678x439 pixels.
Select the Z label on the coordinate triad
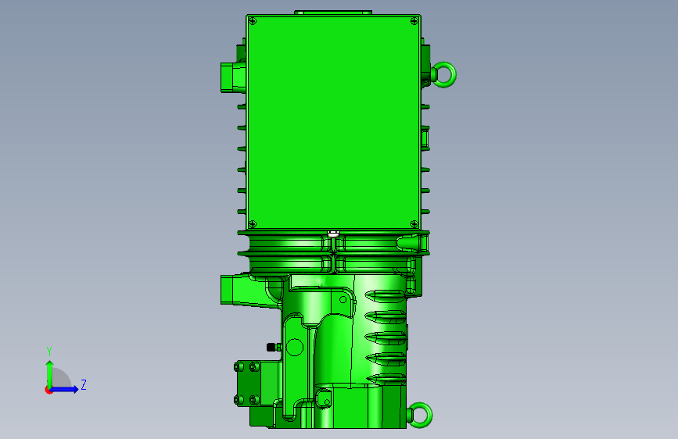tap(84, 384)
